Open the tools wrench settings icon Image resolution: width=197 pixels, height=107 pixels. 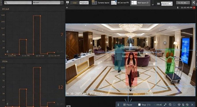[x=194, y=3]
